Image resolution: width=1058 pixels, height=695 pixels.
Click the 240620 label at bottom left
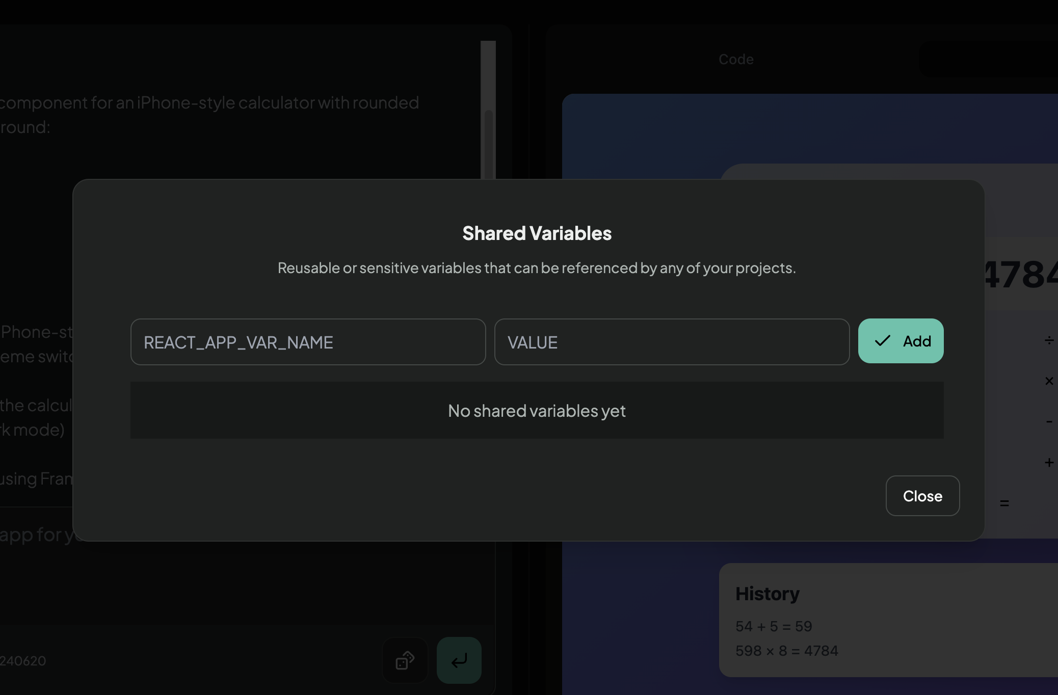pos(23,661)
